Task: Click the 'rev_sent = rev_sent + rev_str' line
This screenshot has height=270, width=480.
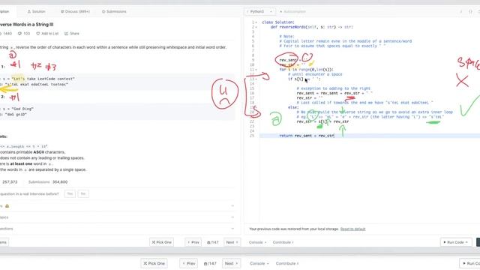Action: pos(334,93)
